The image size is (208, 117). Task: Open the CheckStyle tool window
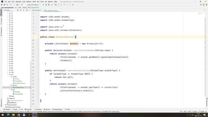tap(38, 110)
